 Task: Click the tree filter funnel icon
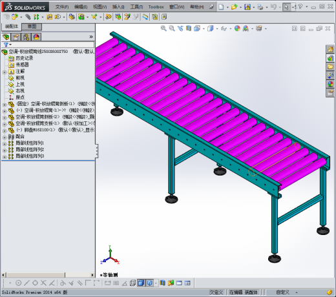click(6, 45)
